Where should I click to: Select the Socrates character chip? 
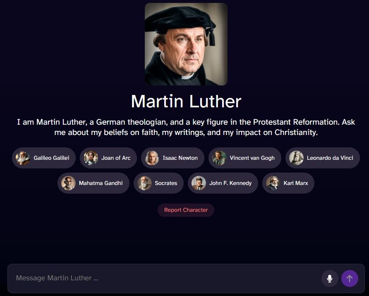(158, 183)
